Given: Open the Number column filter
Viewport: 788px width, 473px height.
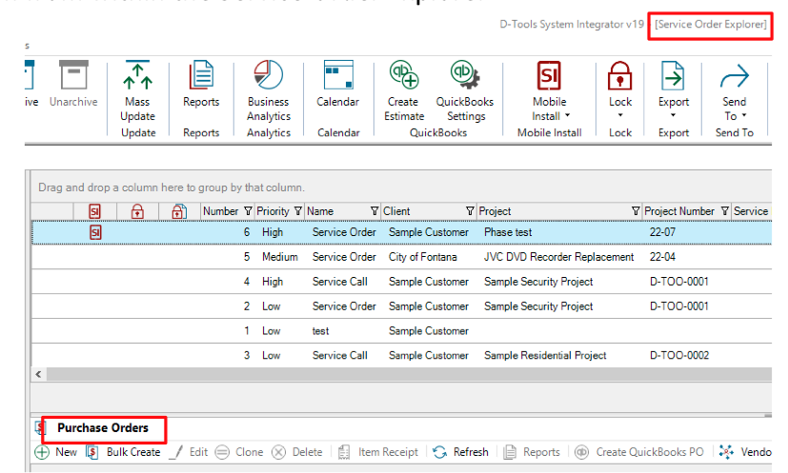Looking at the screenshot, I should pyautogui.click(x=248, y=211).
